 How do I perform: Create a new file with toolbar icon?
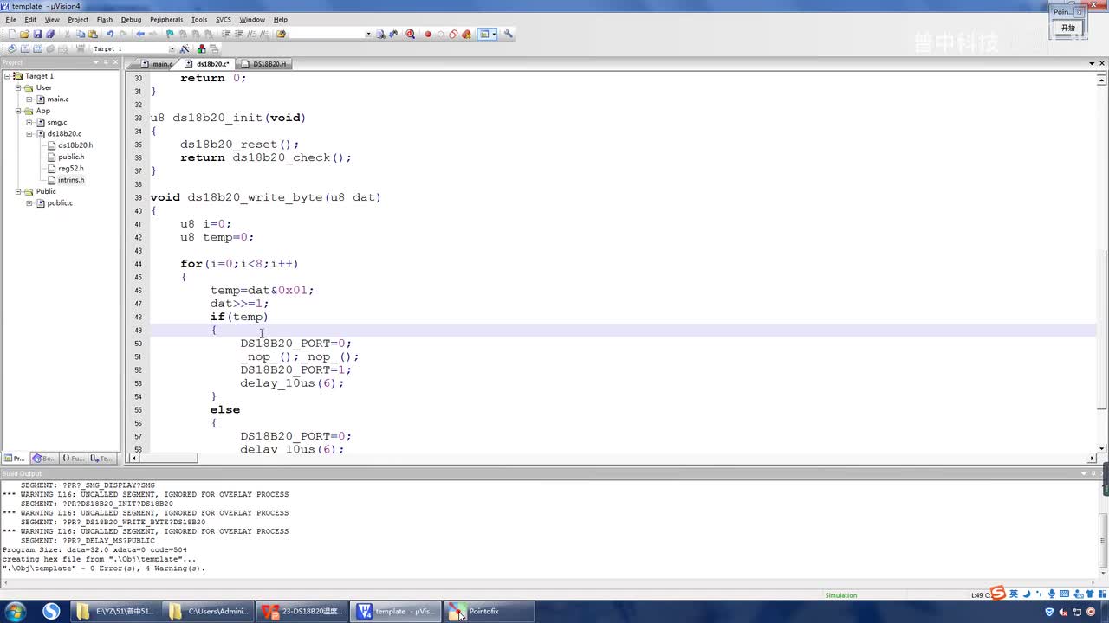12,35
